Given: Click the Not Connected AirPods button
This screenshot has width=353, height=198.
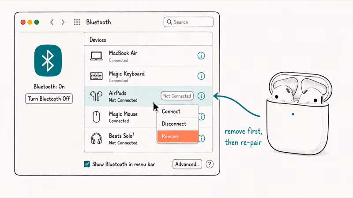Looking at the screenshot, I should [177, 96].
